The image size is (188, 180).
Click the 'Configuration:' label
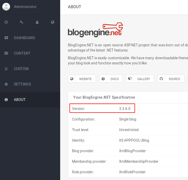[83, 119]
